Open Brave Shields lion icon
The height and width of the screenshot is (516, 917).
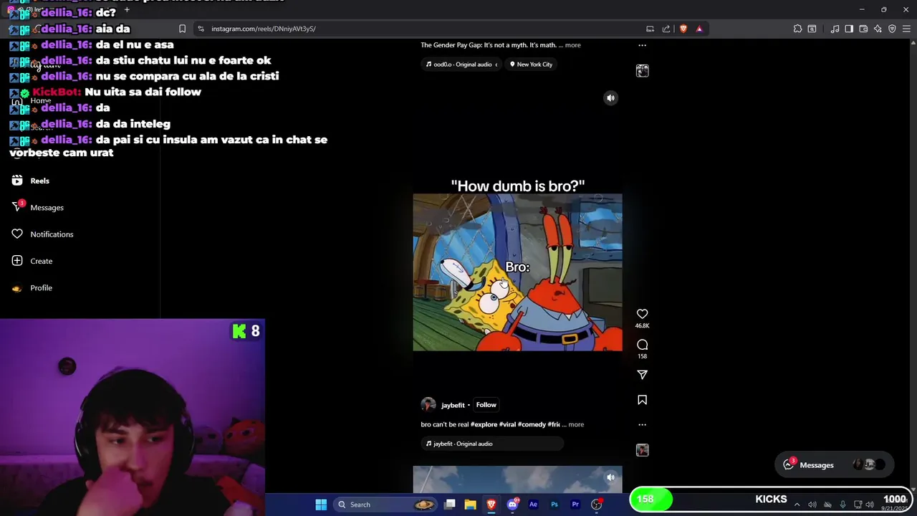683,29
